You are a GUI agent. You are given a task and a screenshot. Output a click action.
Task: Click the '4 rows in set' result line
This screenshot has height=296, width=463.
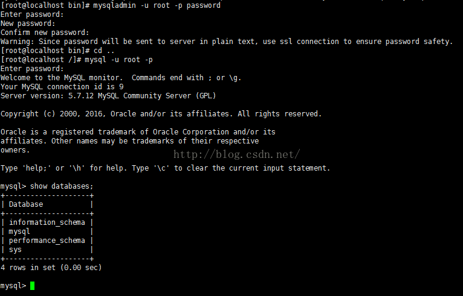click(51, 267)
